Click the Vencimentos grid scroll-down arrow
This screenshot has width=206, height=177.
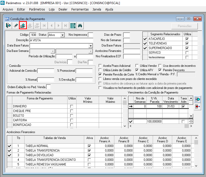[x=190, y=116]
